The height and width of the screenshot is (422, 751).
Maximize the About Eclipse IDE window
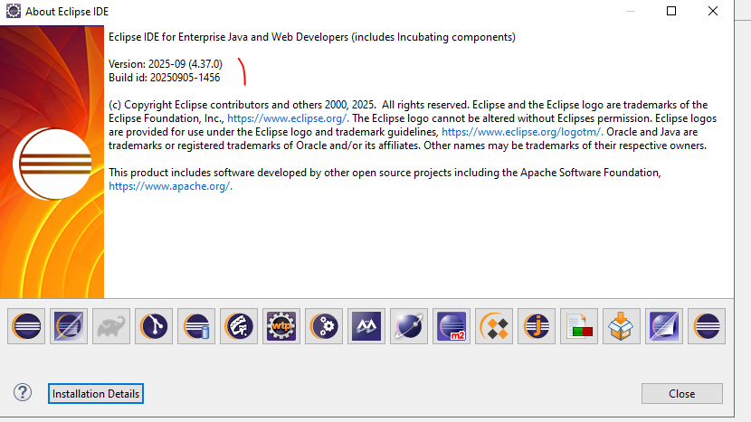[x=671, y=11]
